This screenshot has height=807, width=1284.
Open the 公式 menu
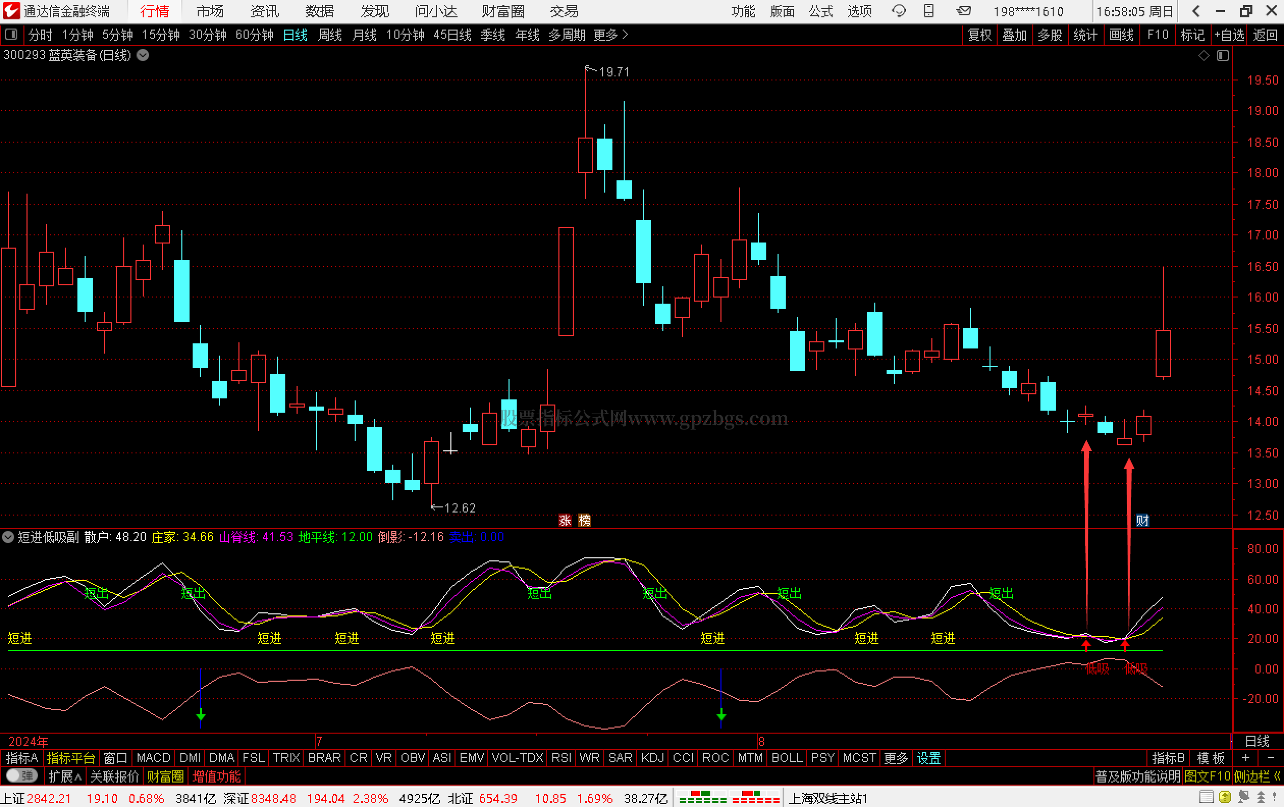tap(821, 11)
